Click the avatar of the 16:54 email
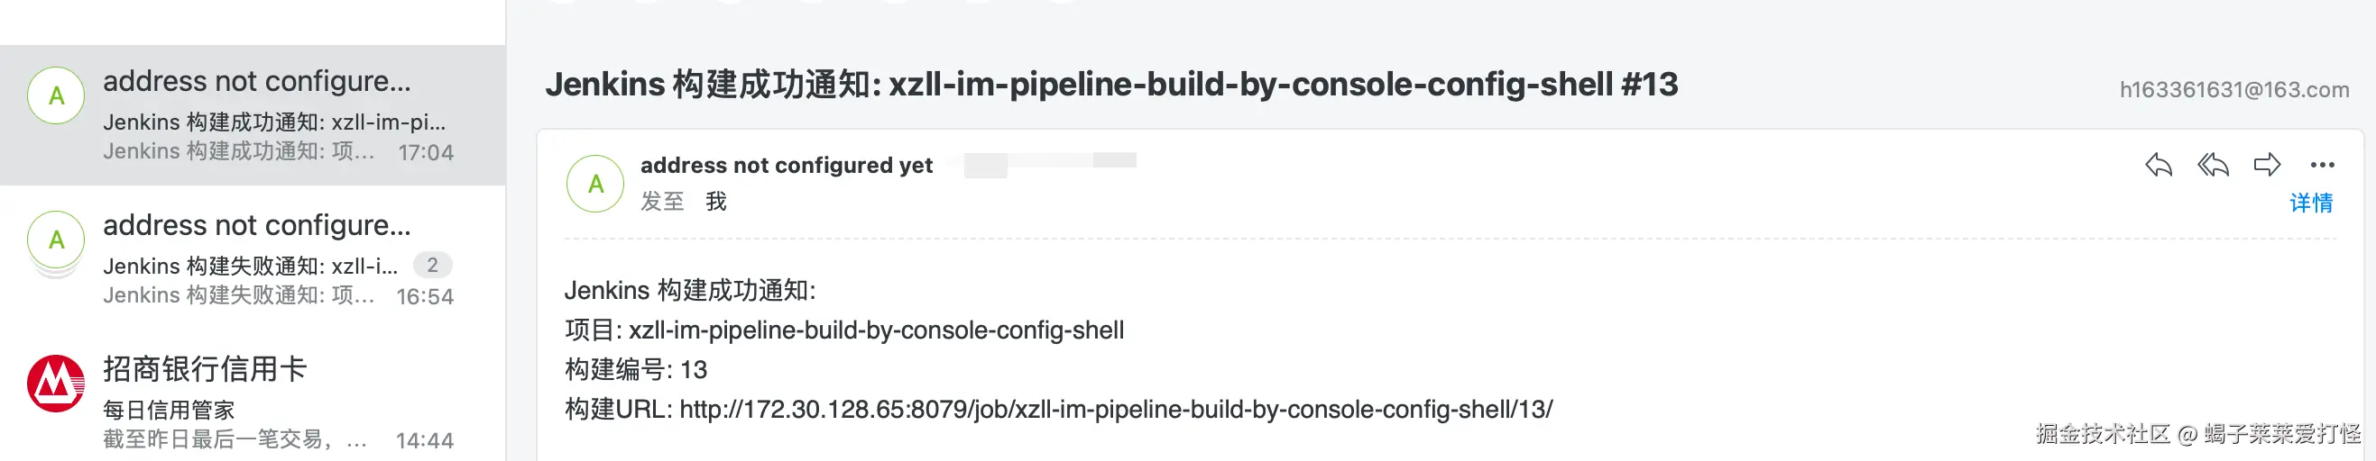 [x=56, y=240]
